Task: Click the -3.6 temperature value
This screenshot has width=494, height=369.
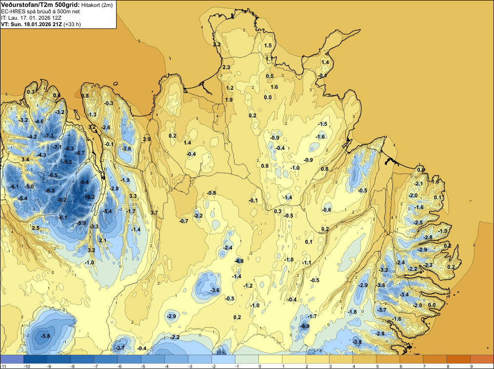Action: [x=215, y=290]
